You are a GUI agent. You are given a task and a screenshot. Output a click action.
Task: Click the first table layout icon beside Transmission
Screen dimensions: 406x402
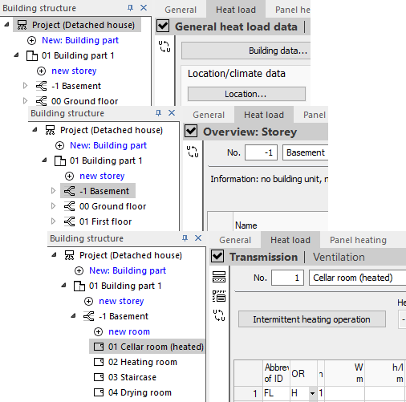[x=219, y=277]
